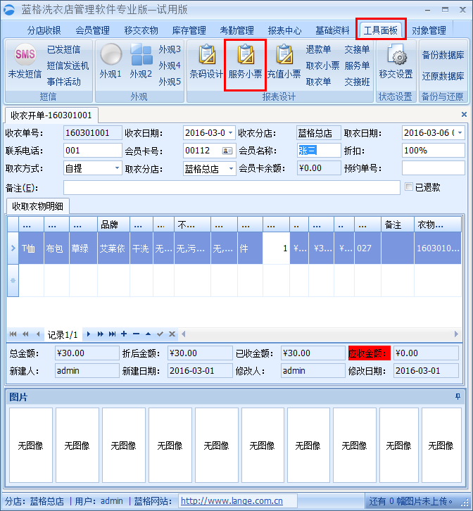
Task: Open the 会员管理 tab
Action: [93, 31]
